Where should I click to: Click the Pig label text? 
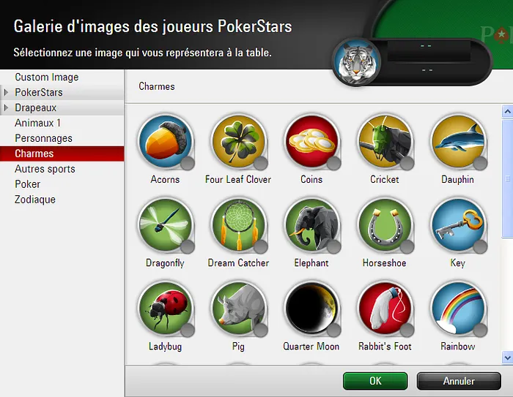[x=238, y=347]
